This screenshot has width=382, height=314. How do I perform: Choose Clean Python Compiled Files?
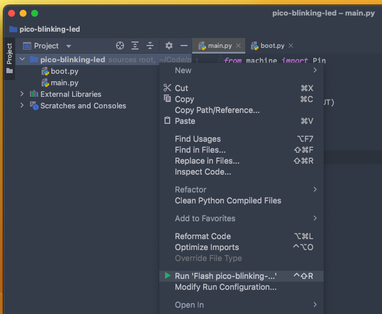click(241, 200)
